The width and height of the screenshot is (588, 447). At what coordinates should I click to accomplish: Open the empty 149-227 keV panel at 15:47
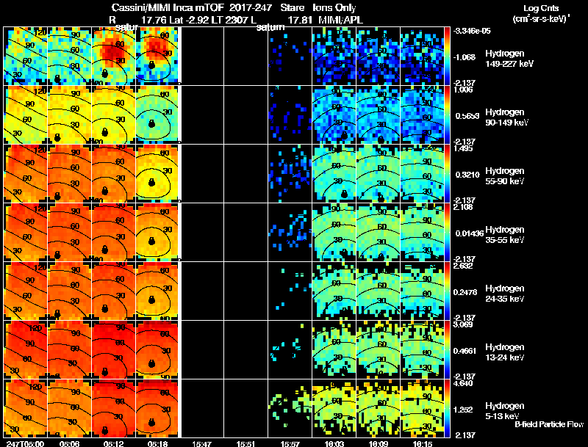[x=201, y=56]
